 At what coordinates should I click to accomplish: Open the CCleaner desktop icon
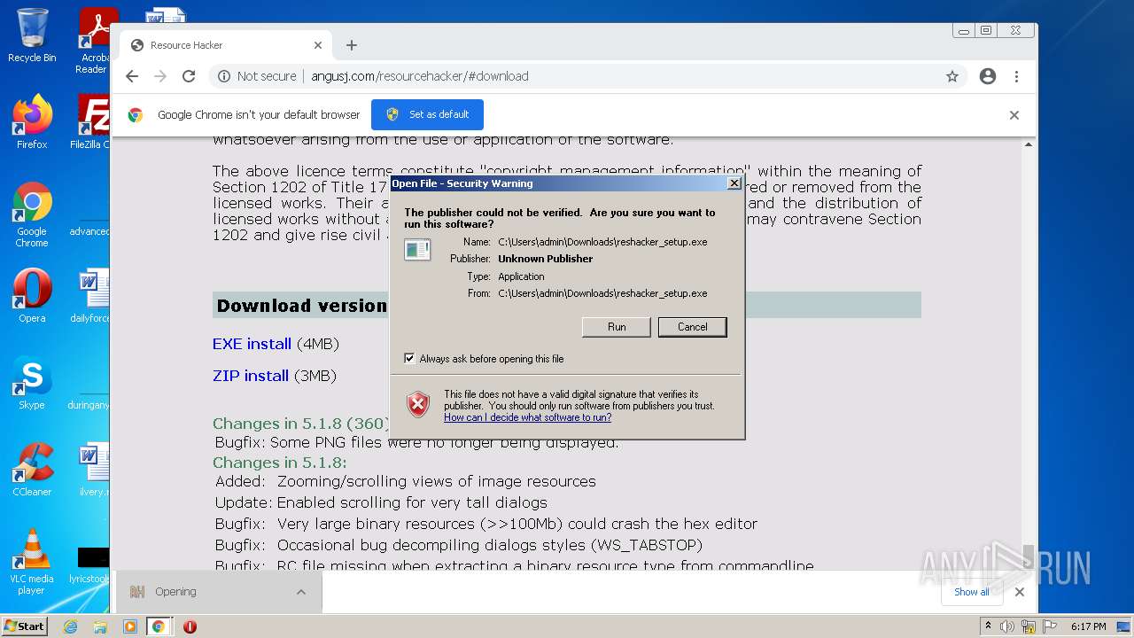pos(32,470)
